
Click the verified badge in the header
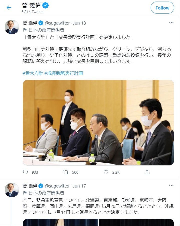(x=46, y=5)
